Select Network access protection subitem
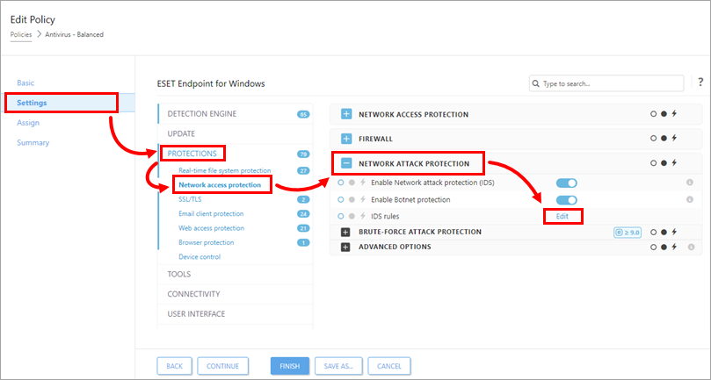Screen dimensions: 711x380 click(x=220, y=185)
